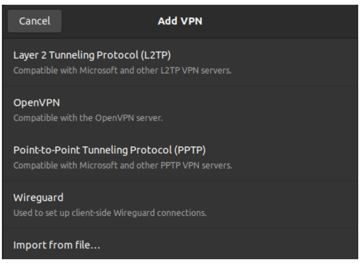Click the Add VPN dialog title
Viewport: 362px width, 263px height.
coord(180,21)
